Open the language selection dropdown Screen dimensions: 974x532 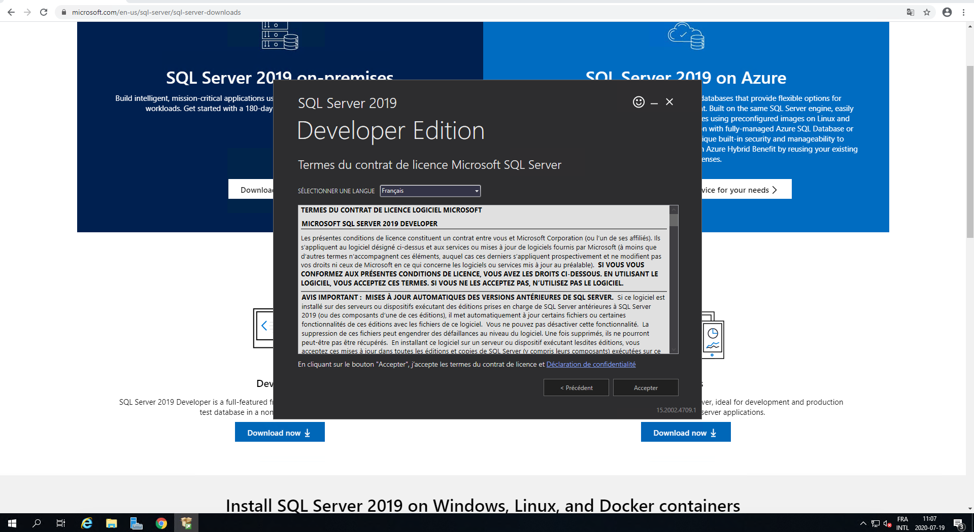point(430,191)
